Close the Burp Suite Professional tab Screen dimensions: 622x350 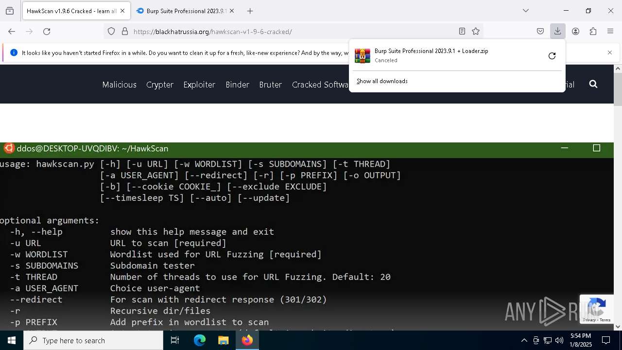click(232, 11)
